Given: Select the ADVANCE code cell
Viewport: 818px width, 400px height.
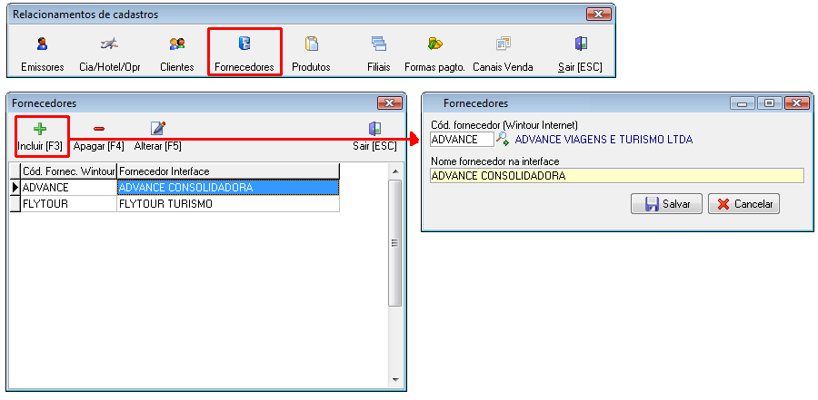Looking at the screenshot, I should (68, 188).
